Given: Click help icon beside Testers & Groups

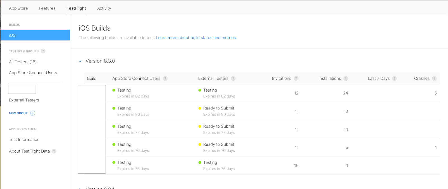Looking at the screenshot, I should [43, 51].
